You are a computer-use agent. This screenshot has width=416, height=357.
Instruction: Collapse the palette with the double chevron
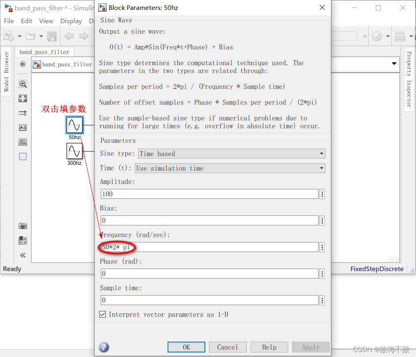click(x=23, y=255)
